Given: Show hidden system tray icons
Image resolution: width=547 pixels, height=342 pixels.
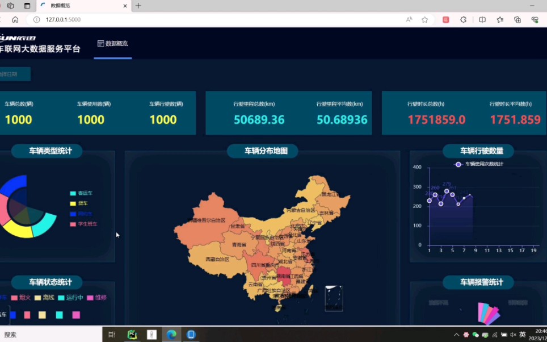Looking at the screenshot, I should click(x=456, y=335).
